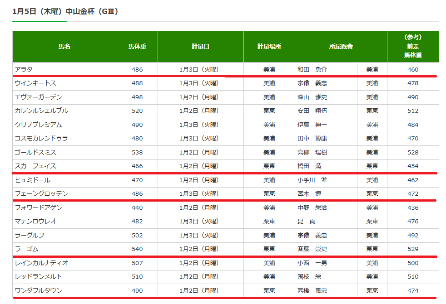The width and height of the screenshot is (446, 304).
Task: Select horse name ラーグルフ
Action: pyautogui.click(x=30, y=235)
